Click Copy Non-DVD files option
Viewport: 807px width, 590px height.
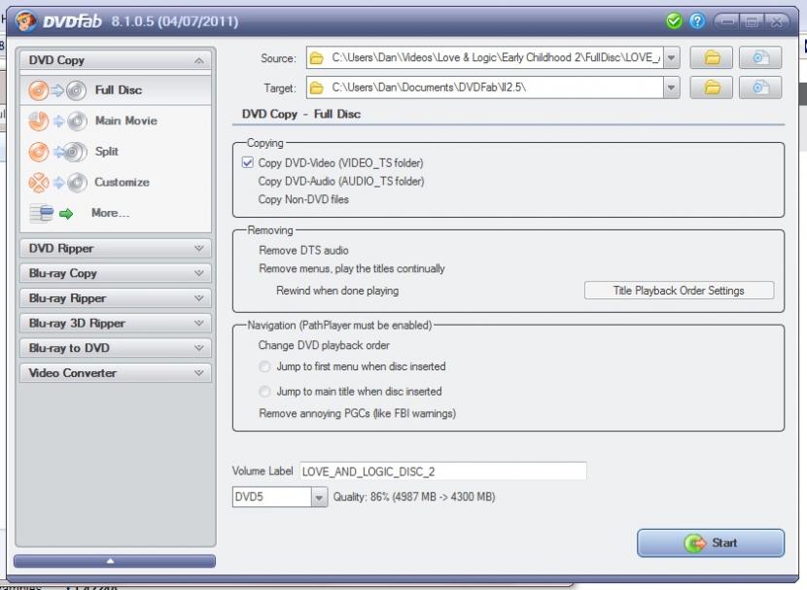click(x=303, y=199)
